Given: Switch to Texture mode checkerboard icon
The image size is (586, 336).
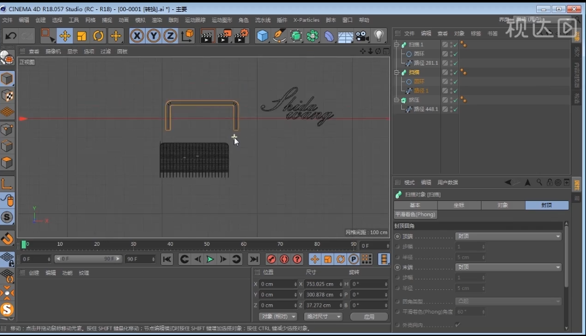Looking at the screenshot, I should (7, 96).
